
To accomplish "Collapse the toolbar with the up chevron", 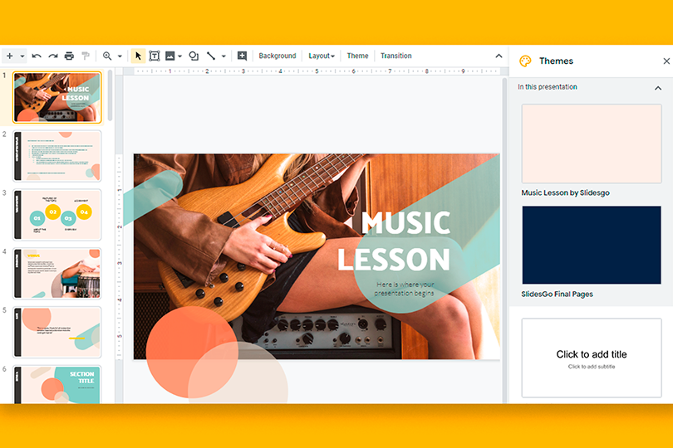I will pyautogui.click(x=499, y=56).
